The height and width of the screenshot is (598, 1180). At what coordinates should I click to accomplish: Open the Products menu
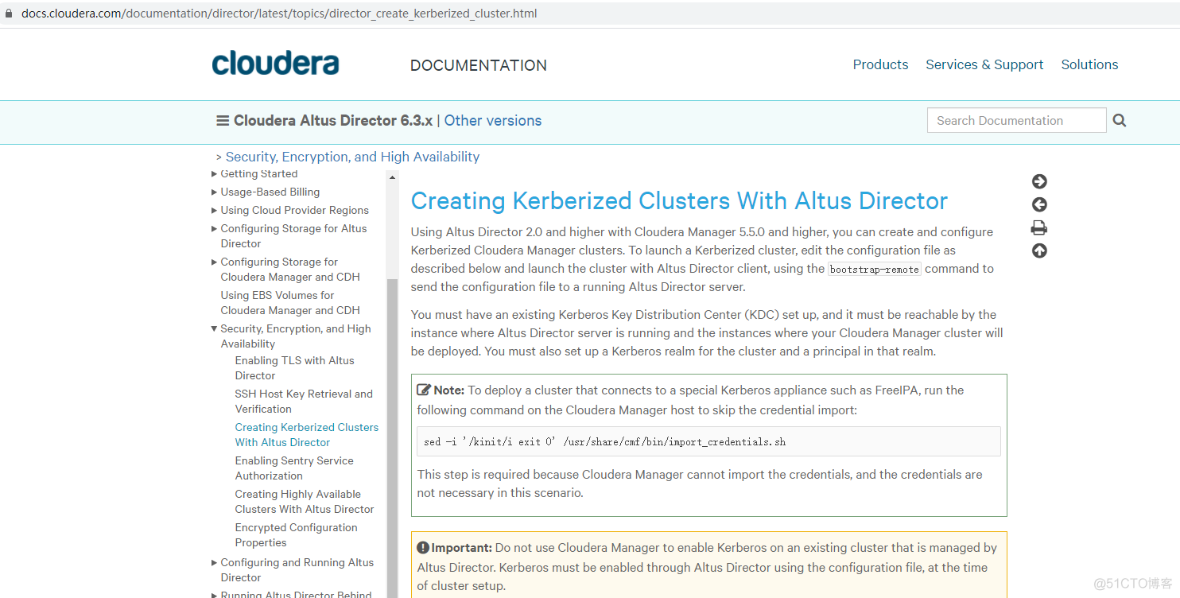[880, 64]
